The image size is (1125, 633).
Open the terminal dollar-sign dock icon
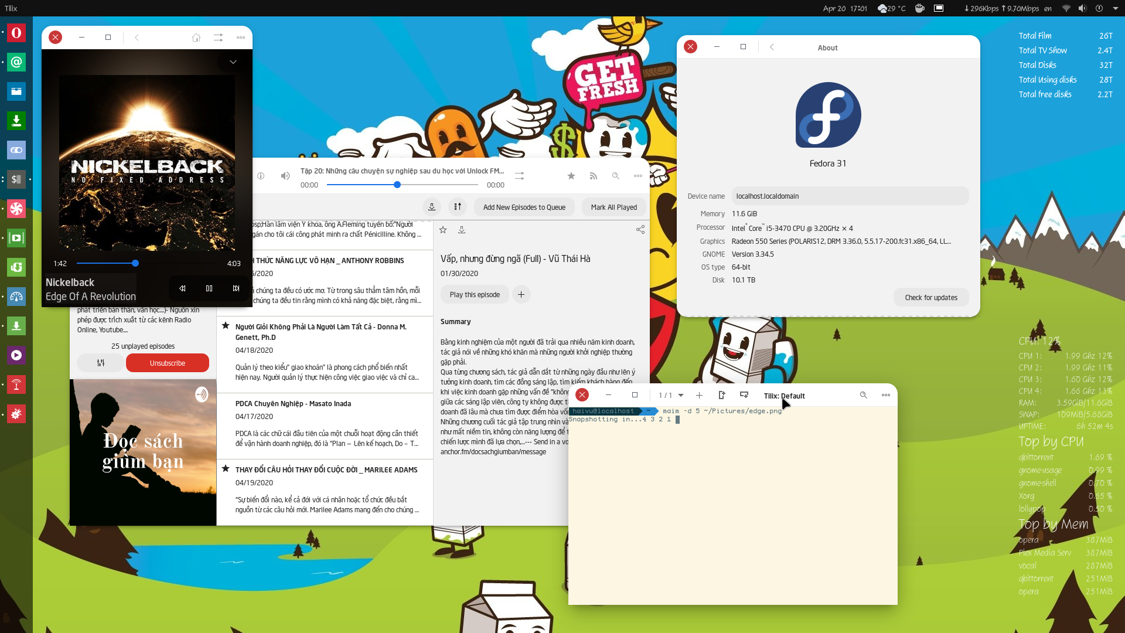pyautogui.click(x=16, y=179)
